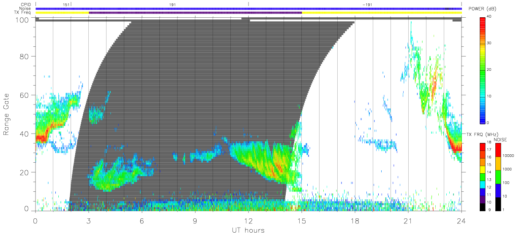Click UT hours tick label '24'
519x239 pixels.
[462, 220]
